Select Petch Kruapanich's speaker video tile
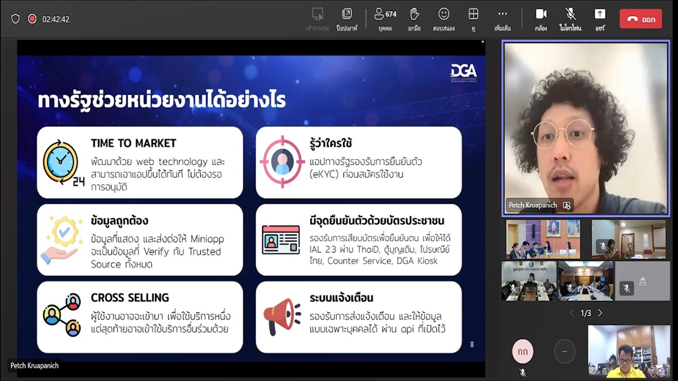 585,127
